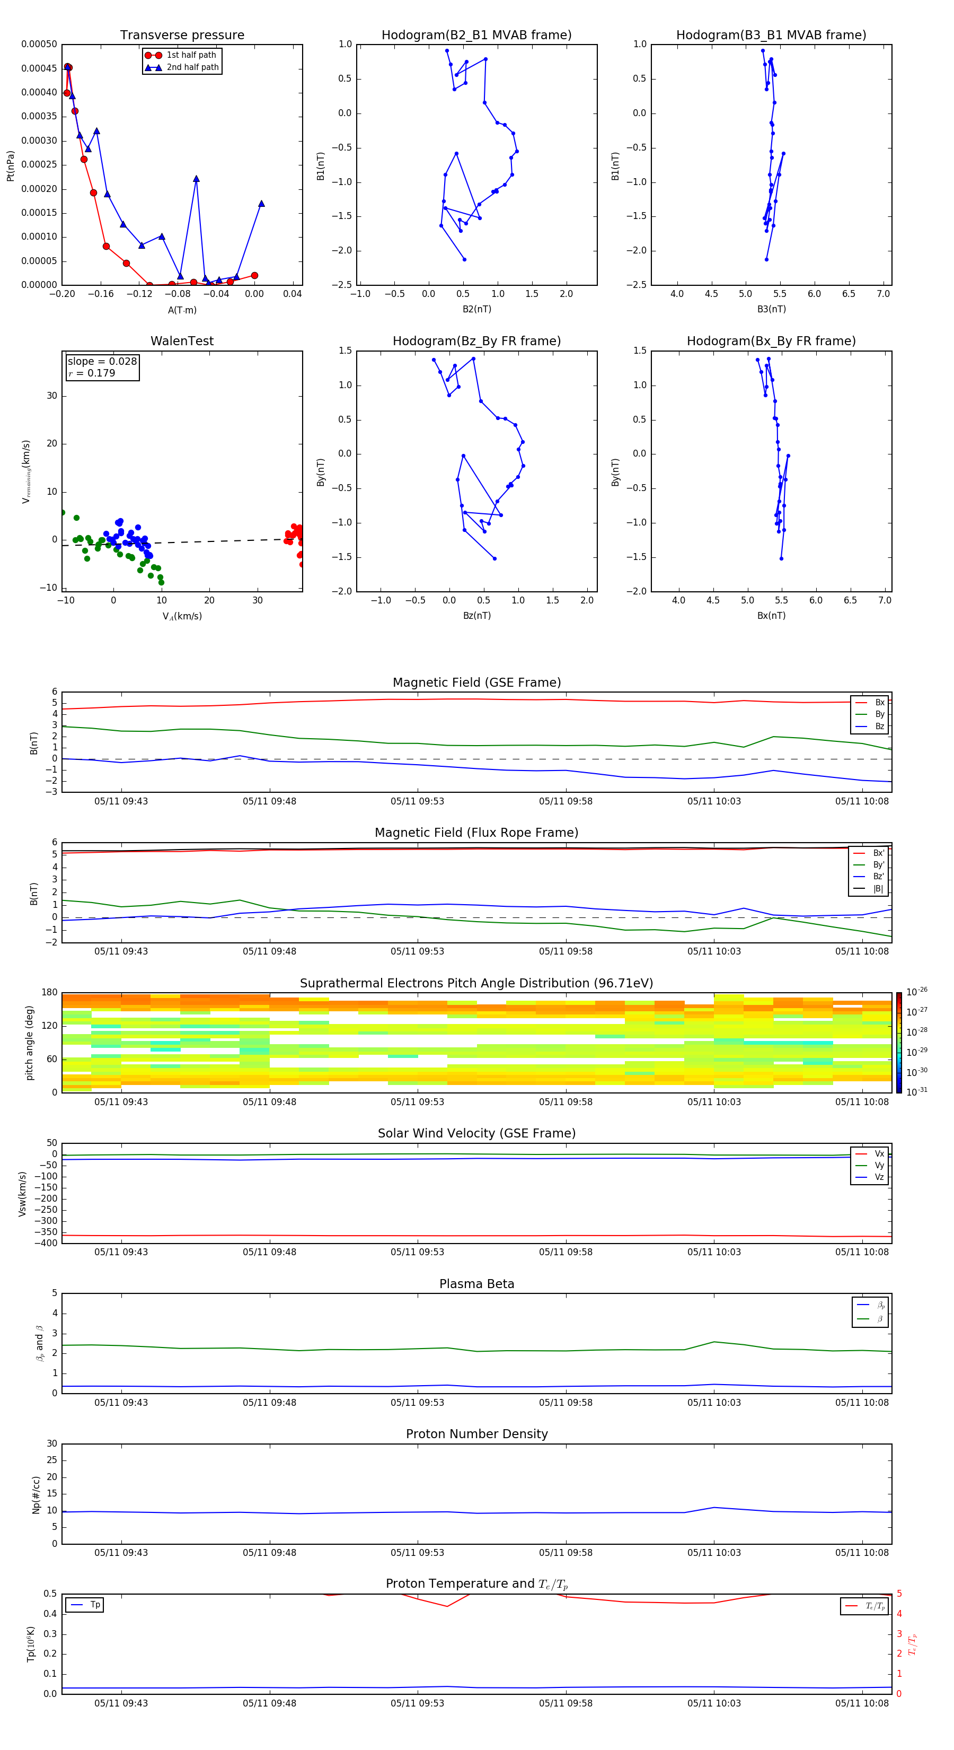Click the 'By' entry in GSE legend
The height and width of the screenshot is (1750, 954).
pos(870,714)
